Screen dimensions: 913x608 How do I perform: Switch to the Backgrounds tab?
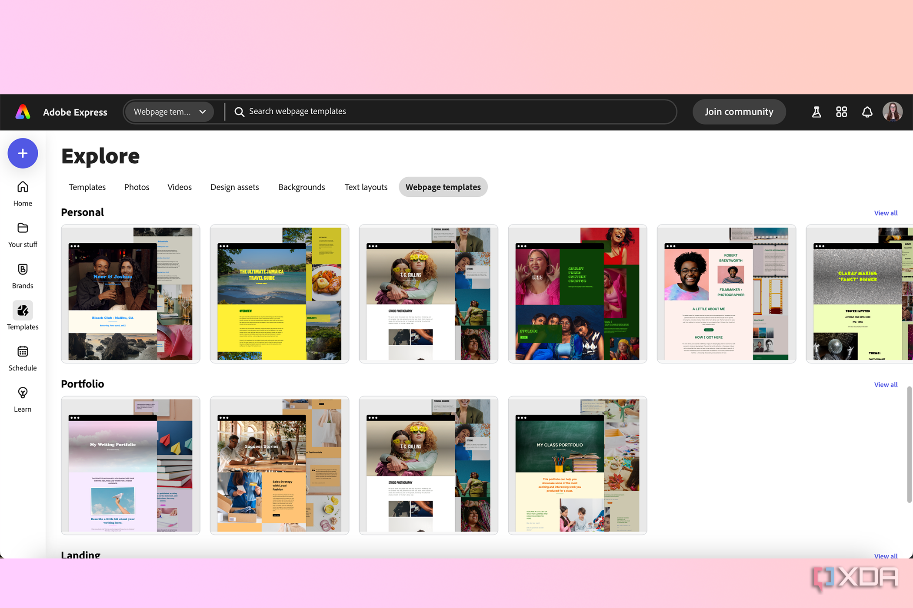coord(302,187)
